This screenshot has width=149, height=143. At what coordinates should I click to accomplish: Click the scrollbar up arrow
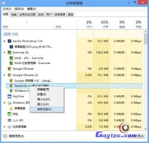click(x=146, y=32)
